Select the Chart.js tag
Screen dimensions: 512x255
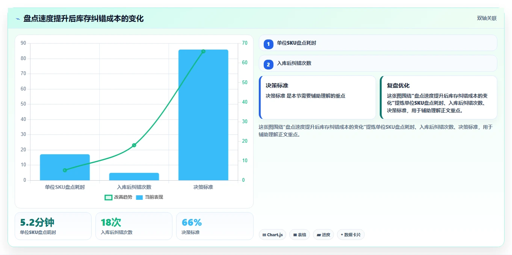coord(272,235)
